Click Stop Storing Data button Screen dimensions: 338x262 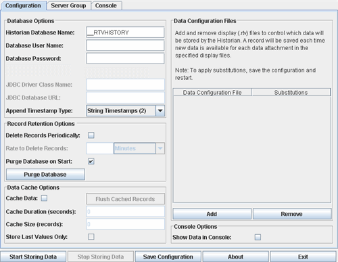101,257
